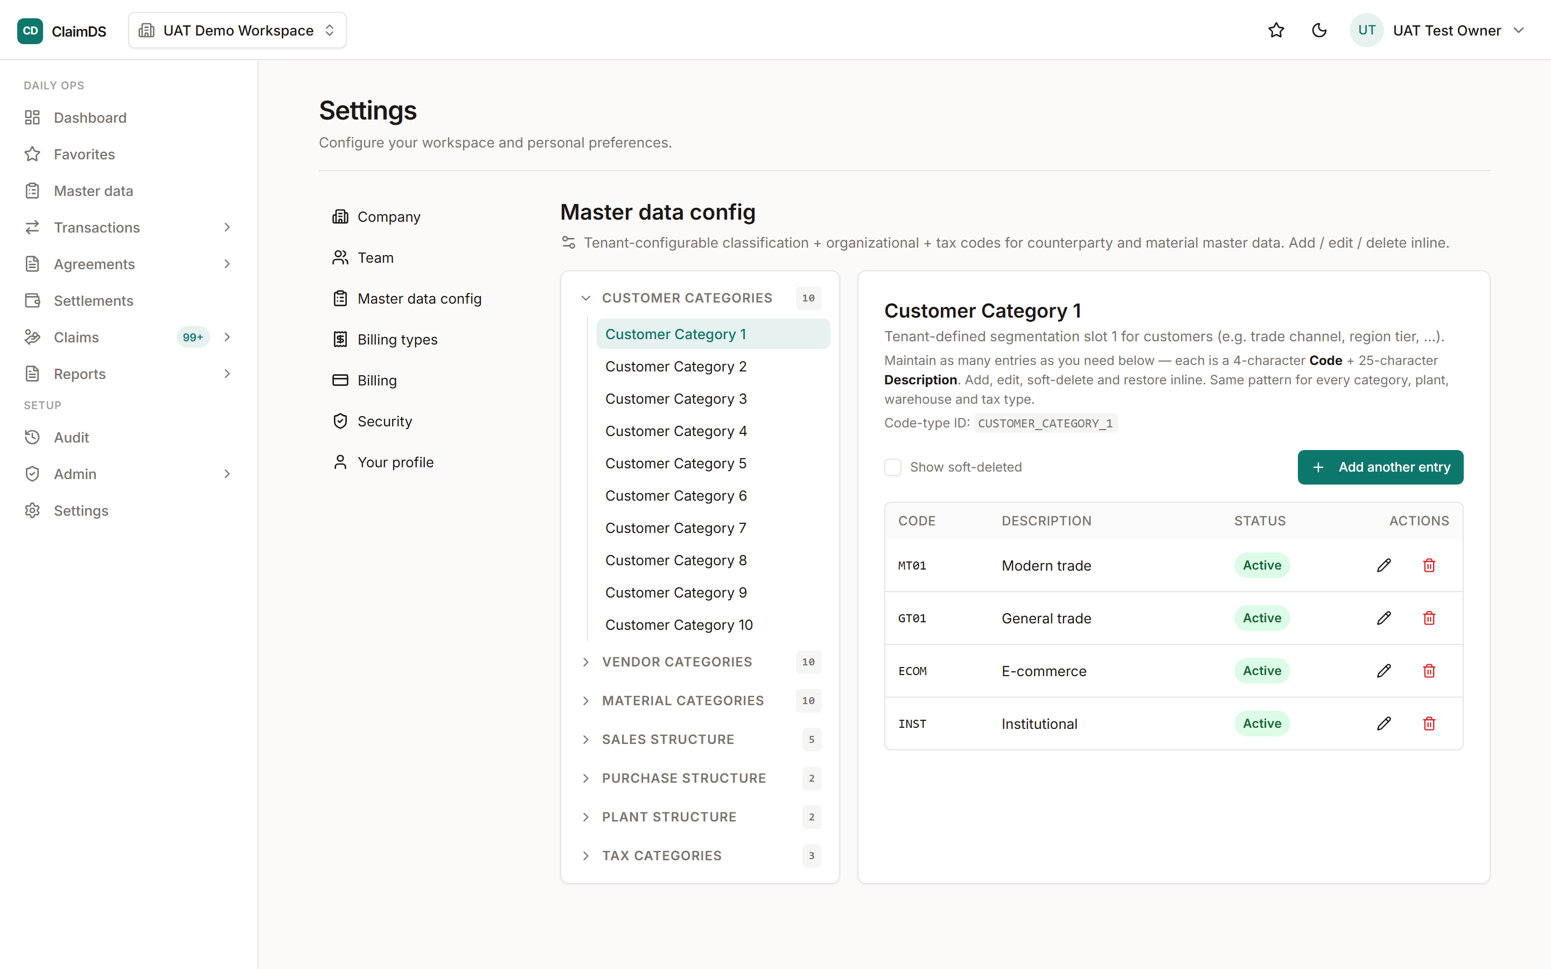This screenshot has height=969, width=1551.
Task: Click the Claims 99+ badge
Action: click(193, 337)
